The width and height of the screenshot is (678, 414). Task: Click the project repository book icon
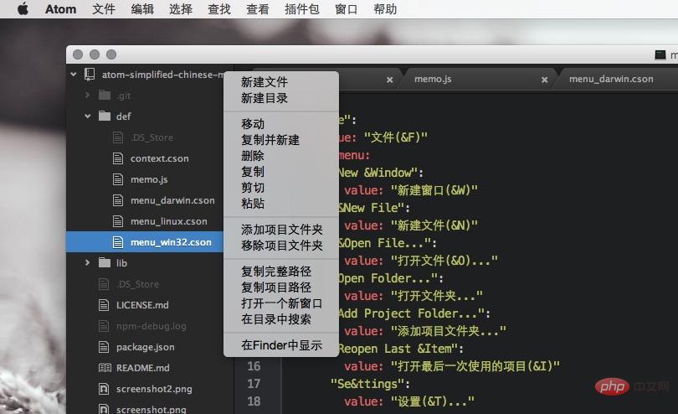click(90, 75)
